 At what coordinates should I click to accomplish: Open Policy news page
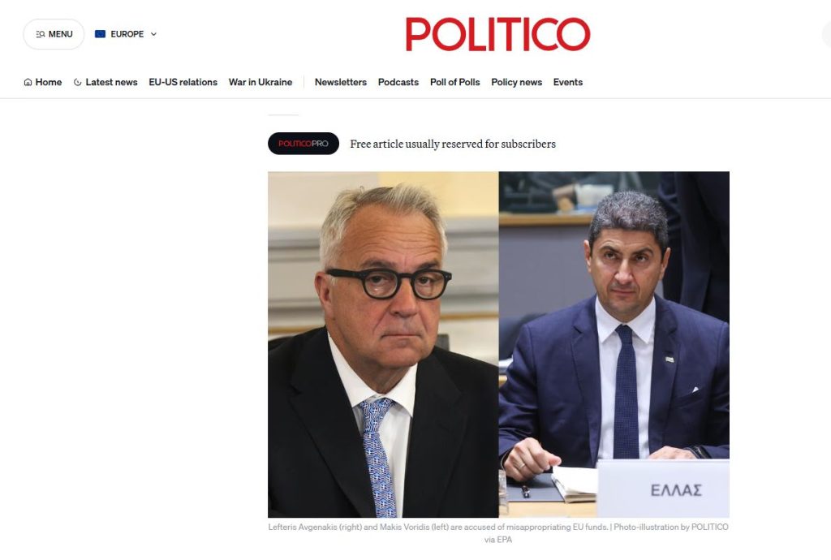tap(517, 82)
